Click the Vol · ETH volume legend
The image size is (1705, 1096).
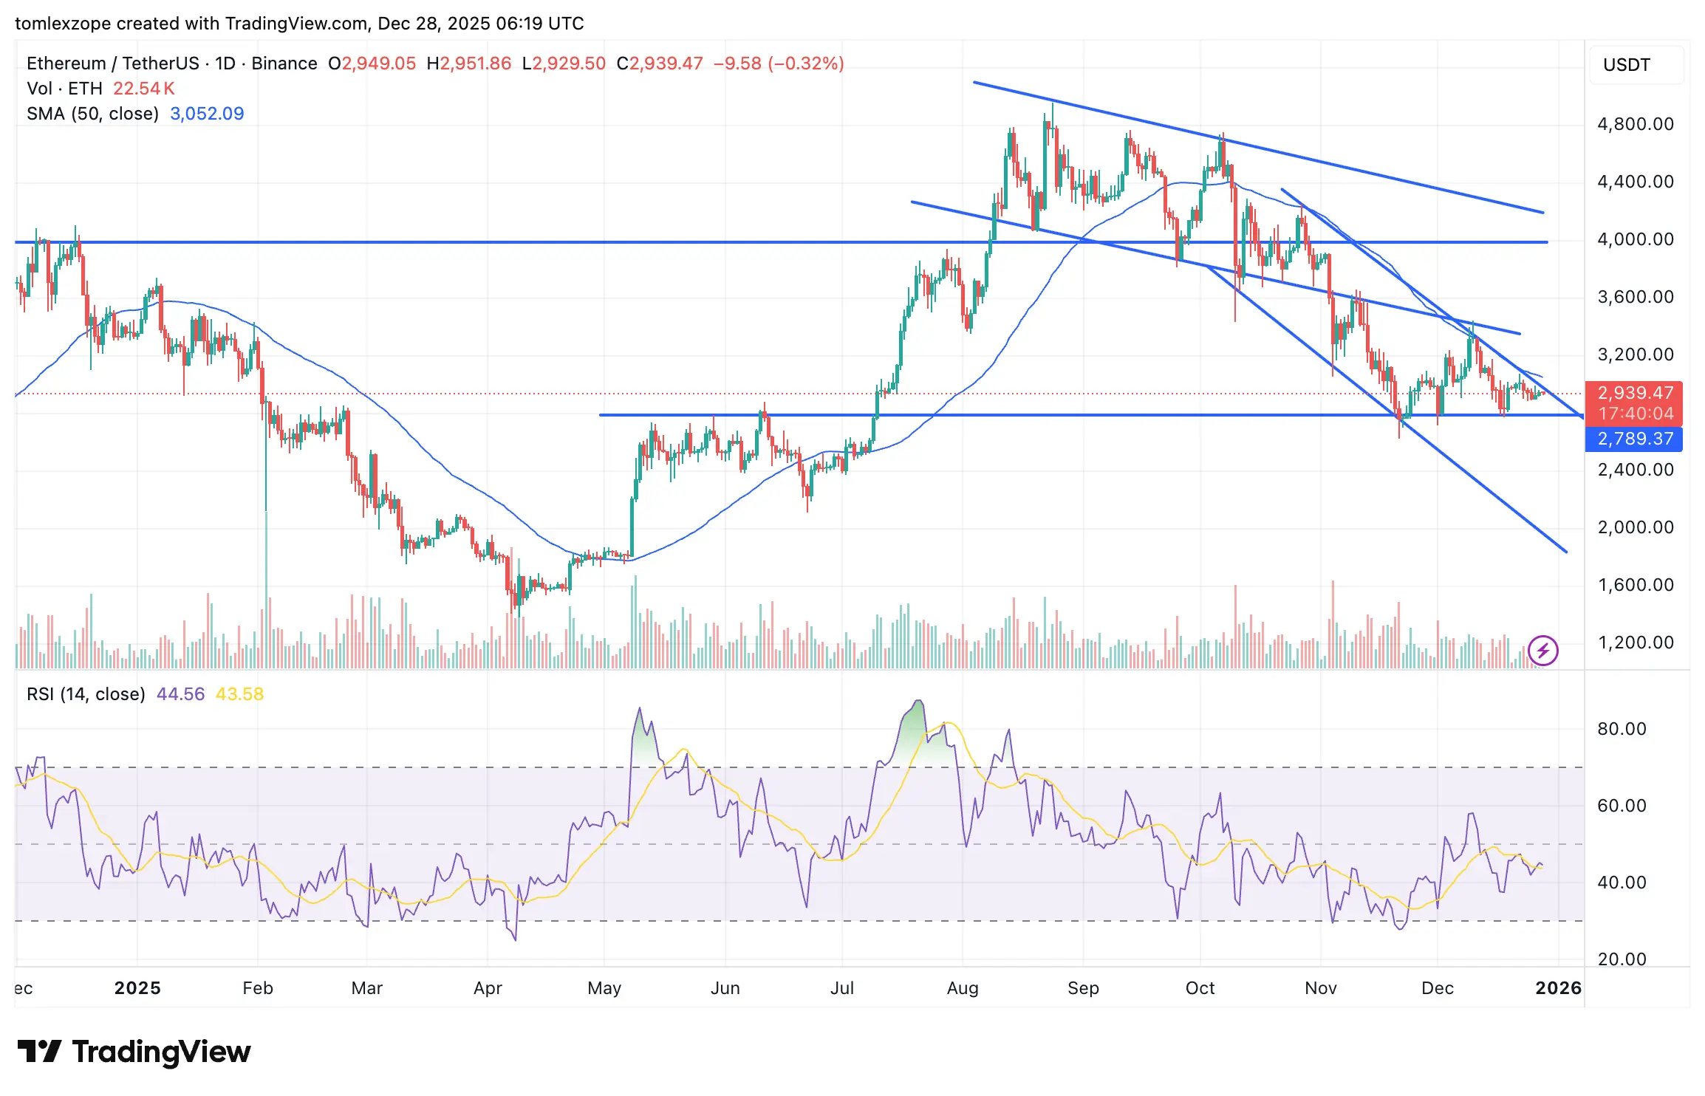coord(65,88)
